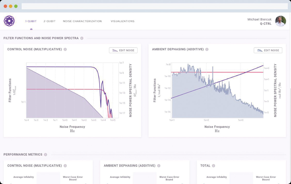291x184 pixels.
Task: Open info icon beside Ambient Dephasing chart title
Action: (207, 49)
